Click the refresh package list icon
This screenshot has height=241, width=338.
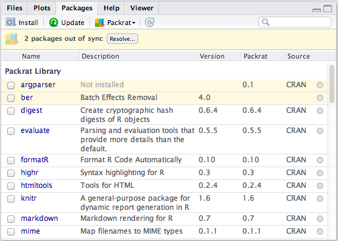click(x=149, y=22)
